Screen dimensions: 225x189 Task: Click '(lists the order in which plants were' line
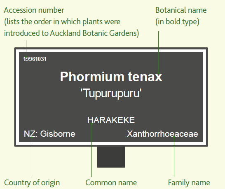tap(62, 22)
